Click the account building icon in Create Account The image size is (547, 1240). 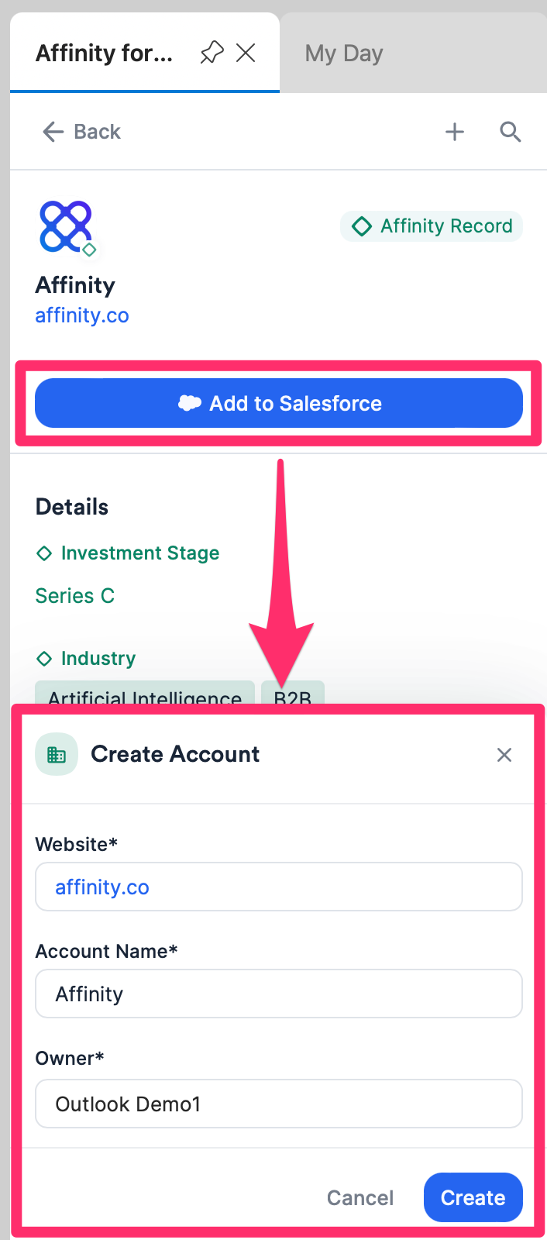coord(57,753)
